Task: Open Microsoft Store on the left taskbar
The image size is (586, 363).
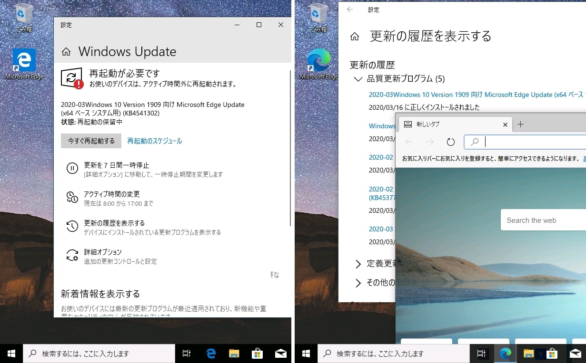Action: point(257,353)
